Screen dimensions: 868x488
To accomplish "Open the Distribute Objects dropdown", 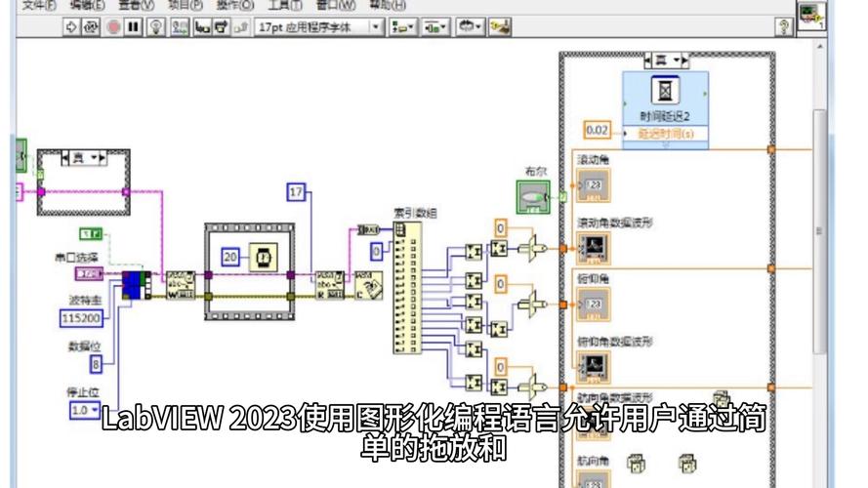I will coord(435,26).
